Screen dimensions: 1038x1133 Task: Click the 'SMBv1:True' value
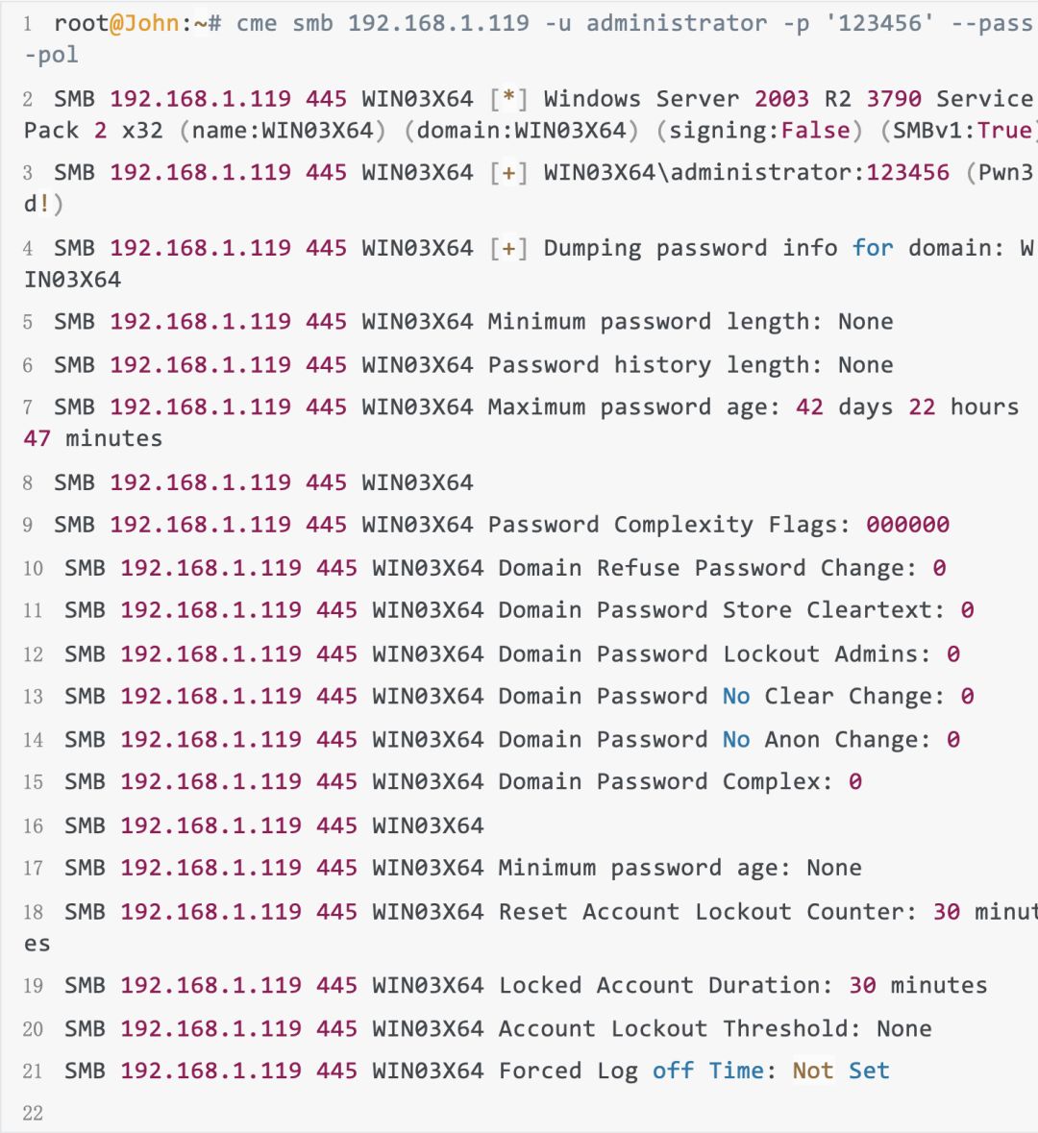coord(962,131)
